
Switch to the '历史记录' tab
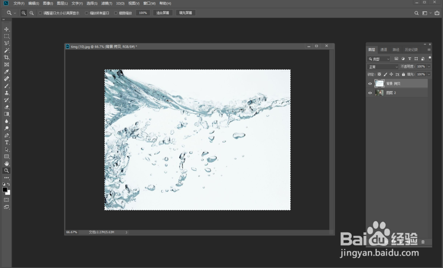411,50
